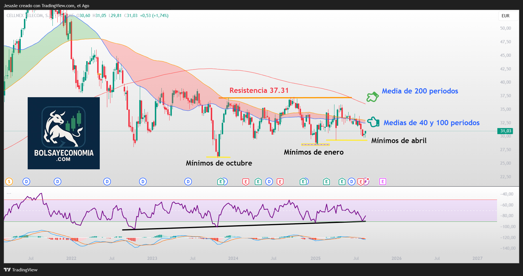Click the teal pointing hand next to Medias de 40

(373, 122)
